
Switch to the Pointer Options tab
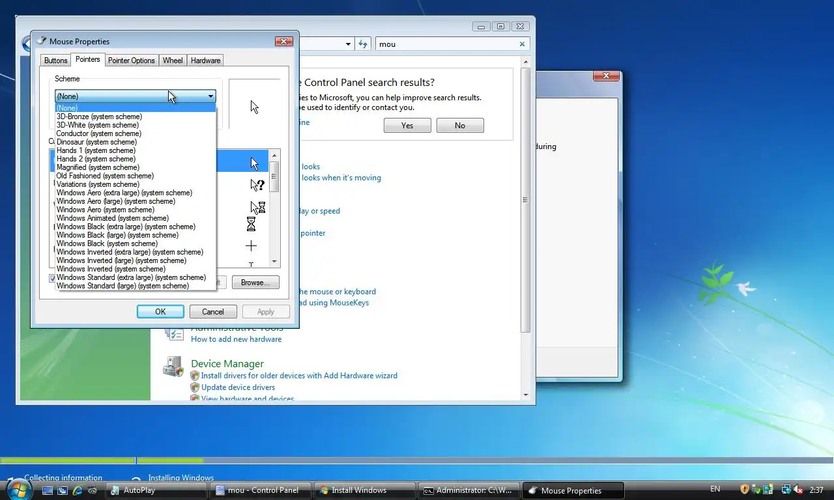[131, 61]
